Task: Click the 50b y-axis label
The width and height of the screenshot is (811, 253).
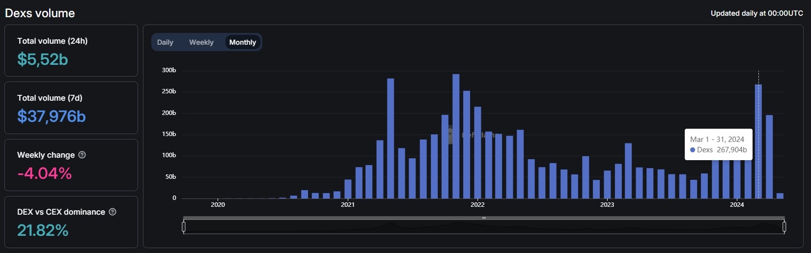Action: [170, 177]
